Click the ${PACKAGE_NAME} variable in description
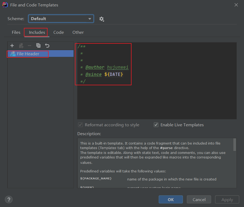 (x=96, y=178)
